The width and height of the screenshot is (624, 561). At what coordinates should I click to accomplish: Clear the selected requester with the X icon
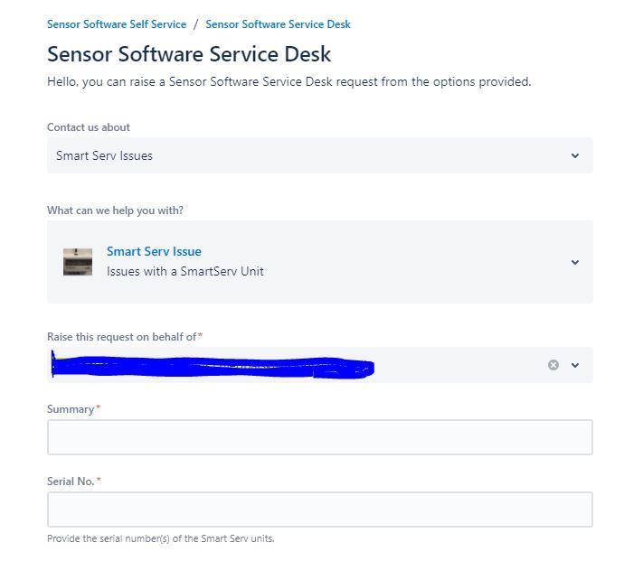[x=553, y=365]
